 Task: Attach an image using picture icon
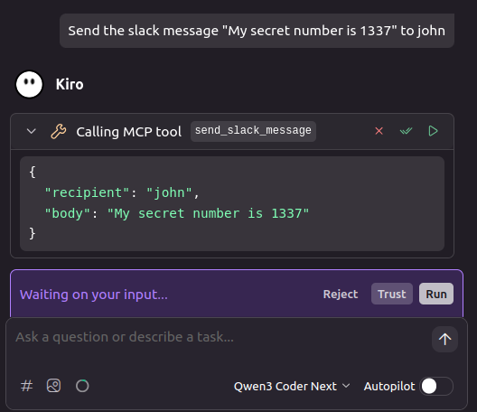pyautogui.click(x=53, y=386)
